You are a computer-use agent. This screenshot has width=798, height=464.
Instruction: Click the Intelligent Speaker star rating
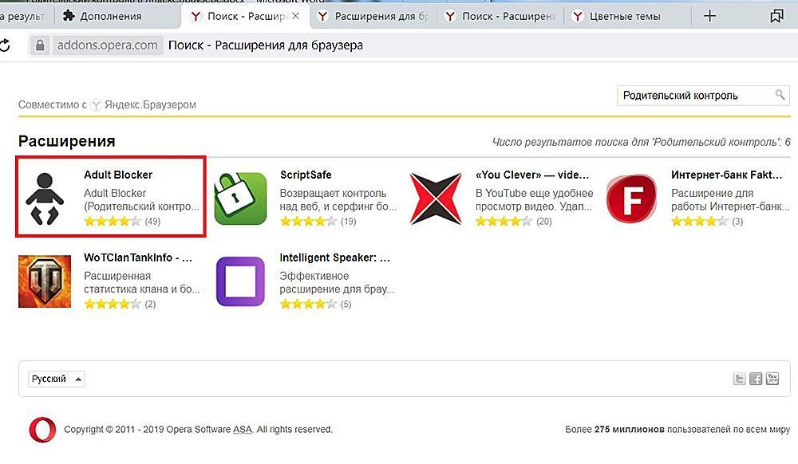(308, 304)
